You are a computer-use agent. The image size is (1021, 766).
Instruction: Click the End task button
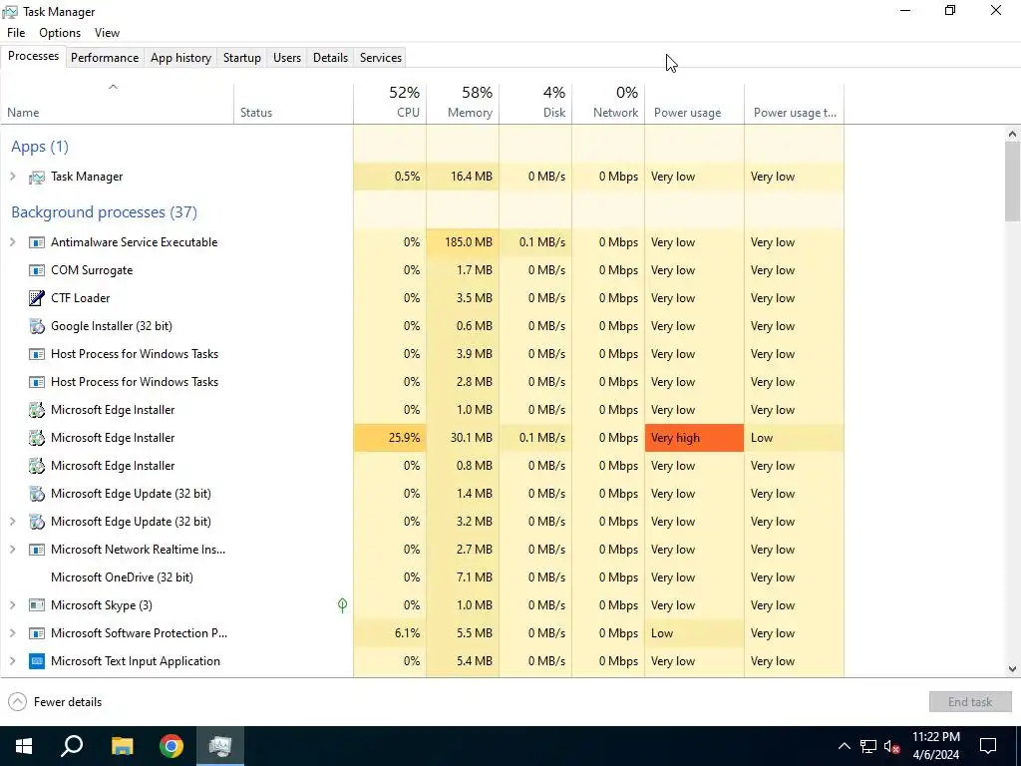[970, 702]
